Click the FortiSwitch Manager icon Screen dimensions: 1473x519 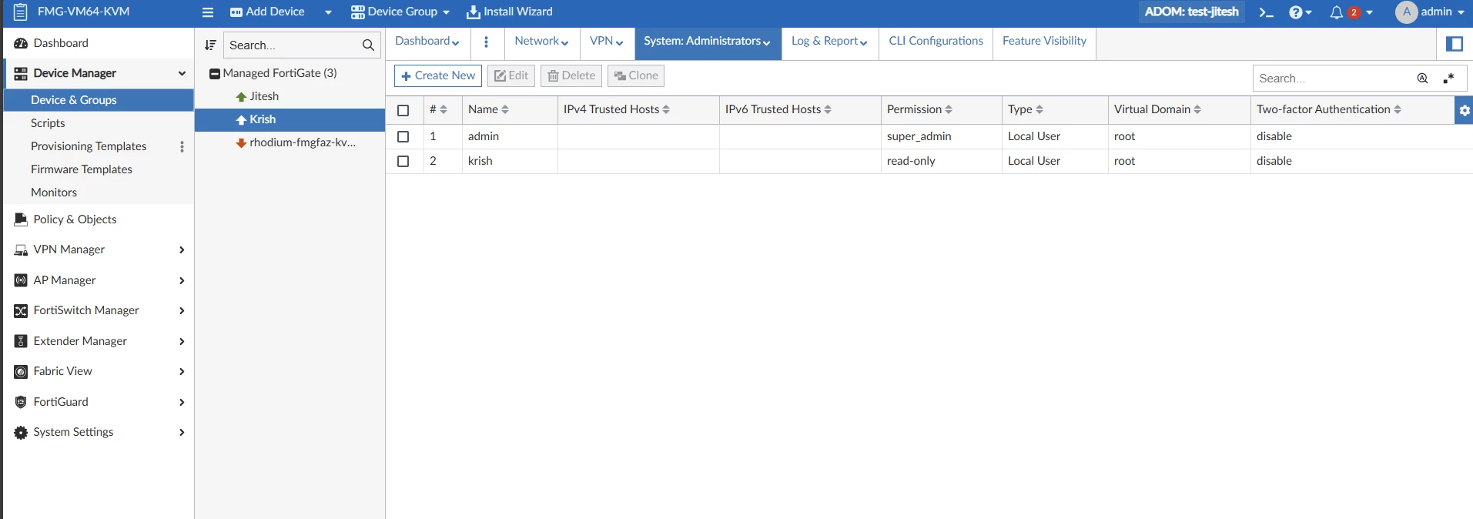click(x=21, y=311)
